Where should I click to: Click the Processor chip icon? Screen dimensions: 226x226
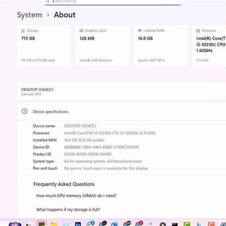tap(198, 31)
